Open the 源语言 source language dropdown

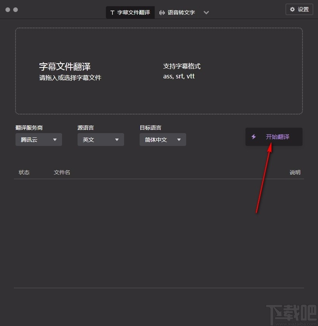[x=100, y=139]
